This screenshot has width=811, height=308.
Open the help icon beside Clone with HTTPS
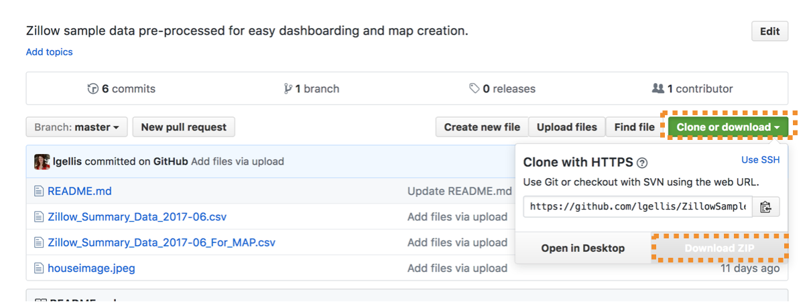pyautogui.click(x=641, y=163)
